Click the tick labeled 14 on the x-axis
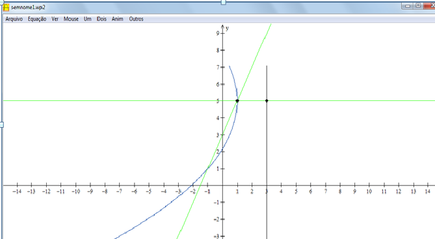The width and height of the screenshot is (435, 239). coord(427,191)
